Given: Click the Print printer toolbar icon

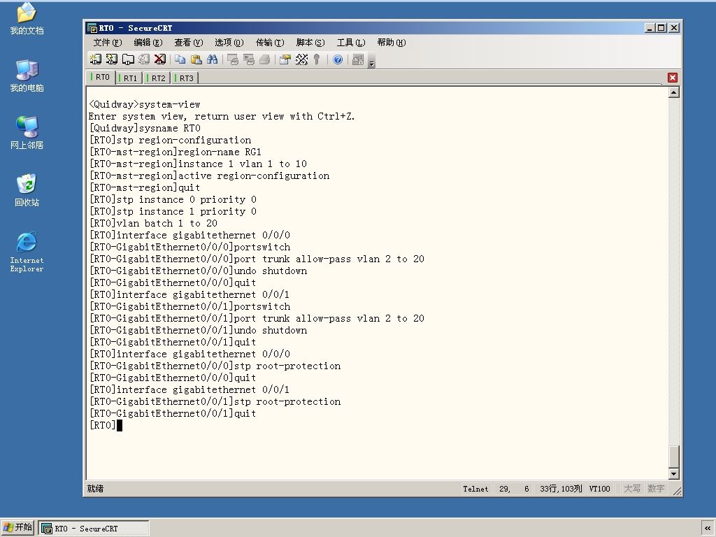Looking at the screenshot, I should [265, 59].
